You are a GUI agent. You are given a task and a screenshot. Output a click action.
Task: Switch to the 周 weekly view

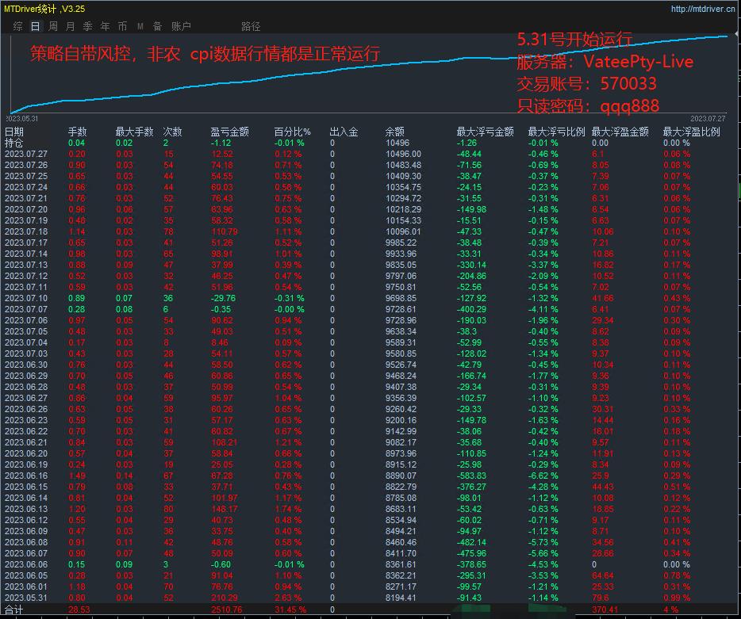click(52, 26)
